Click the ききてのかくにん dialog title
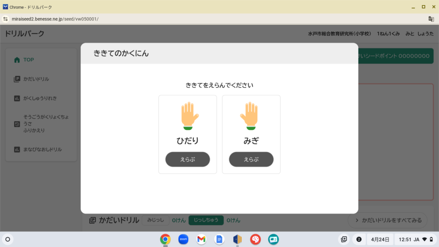 click(x=121, y=53)
